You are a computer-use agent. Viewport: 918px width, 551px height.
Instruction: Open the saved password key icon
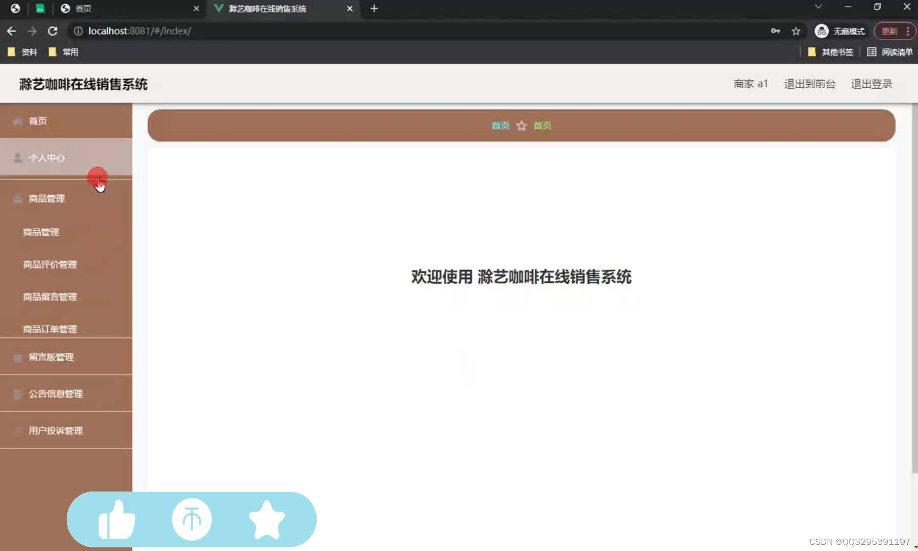tap(775, 31)
